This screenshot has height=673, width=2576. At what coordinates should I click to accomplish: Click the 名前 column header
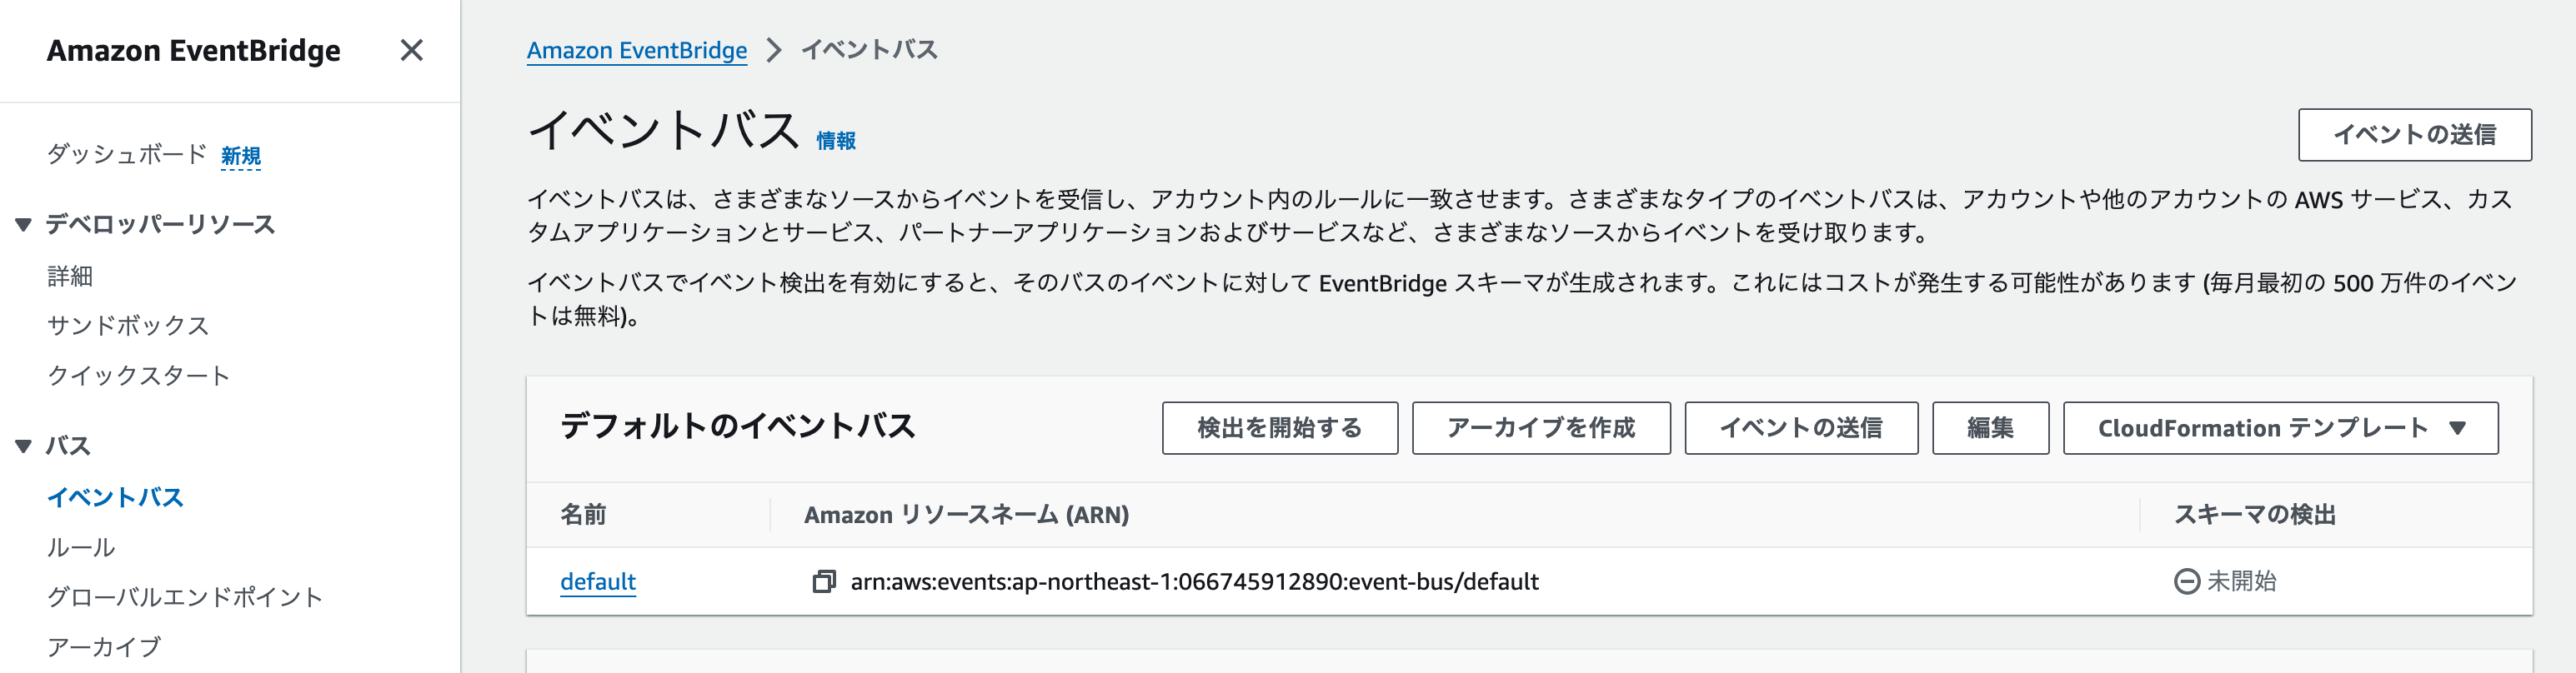[x=584, y=516]
